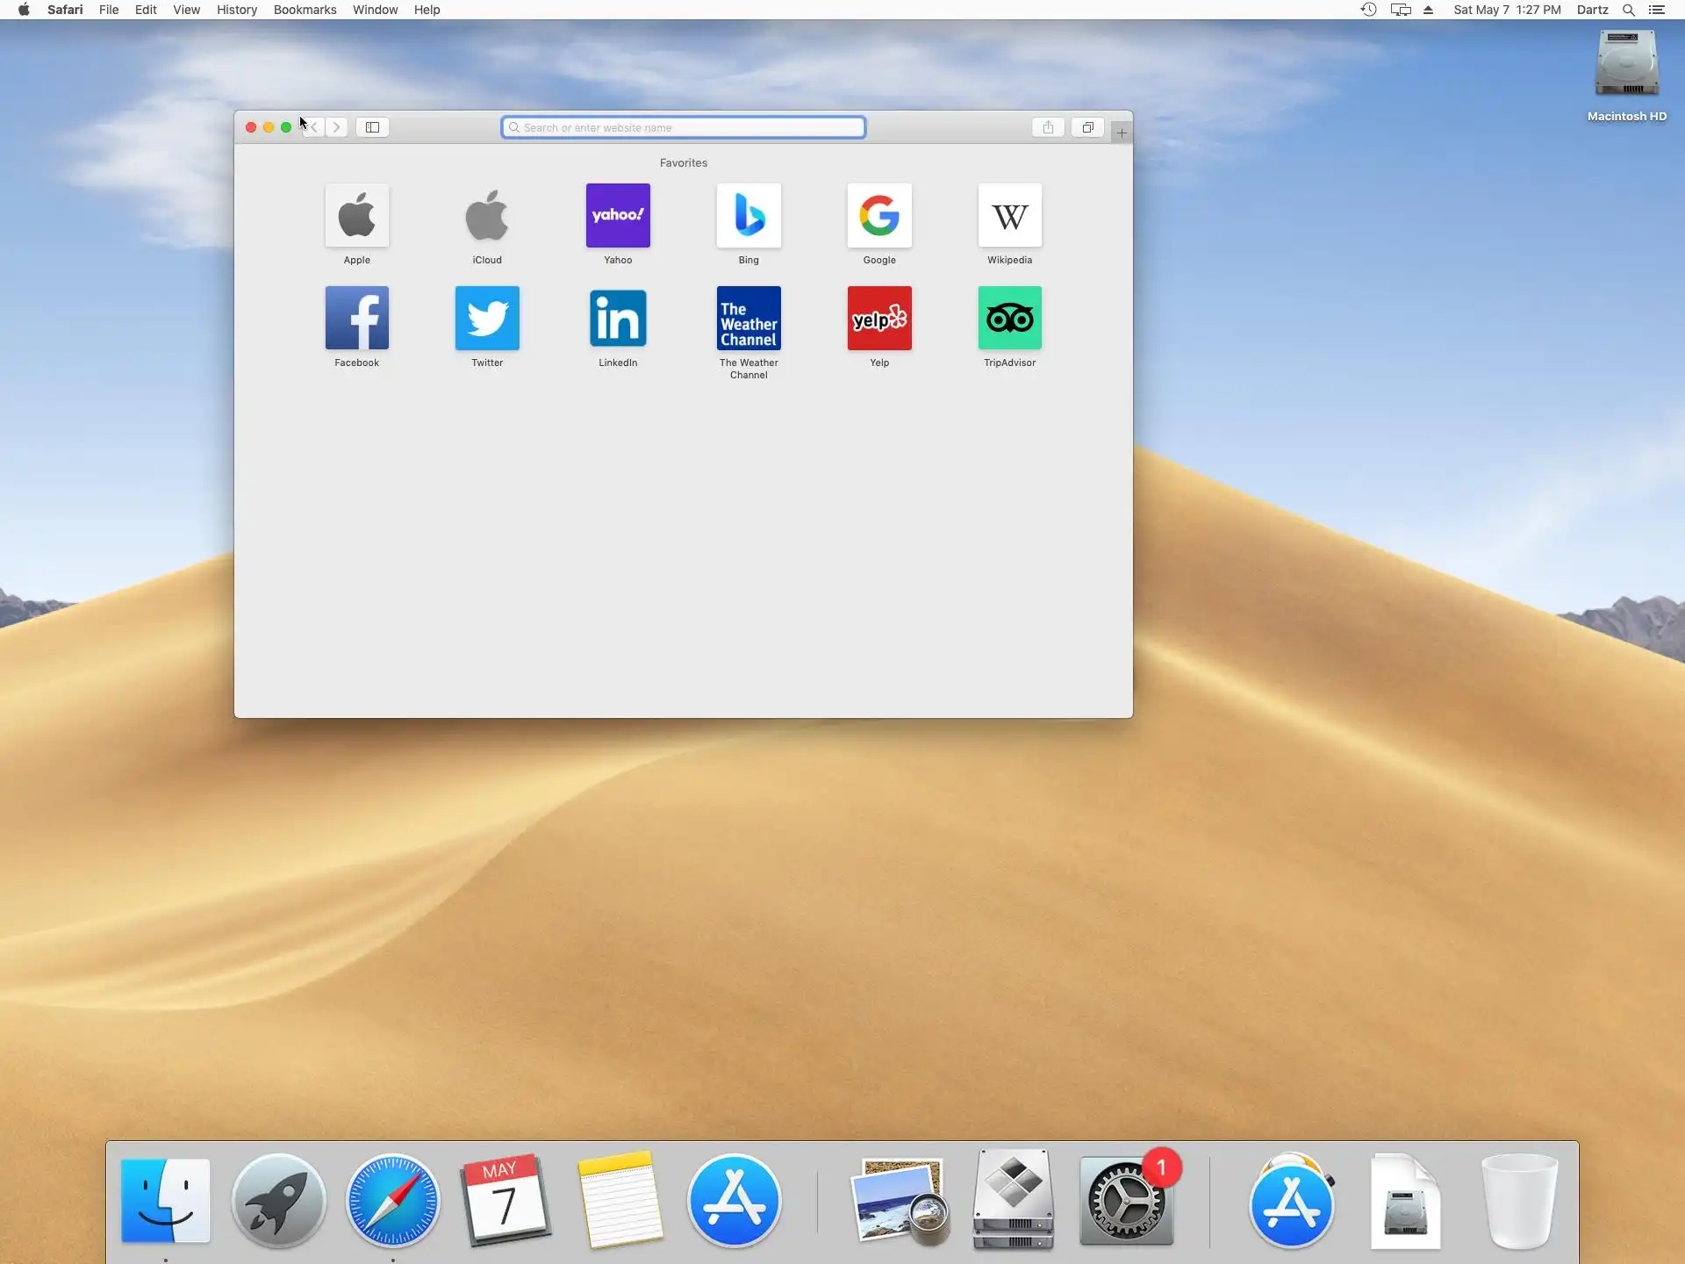This screenshot has width=1685, height=1264.
Task: Open the Notification Center list icon
Action: pyautogui.click(x=1657, y=10)
